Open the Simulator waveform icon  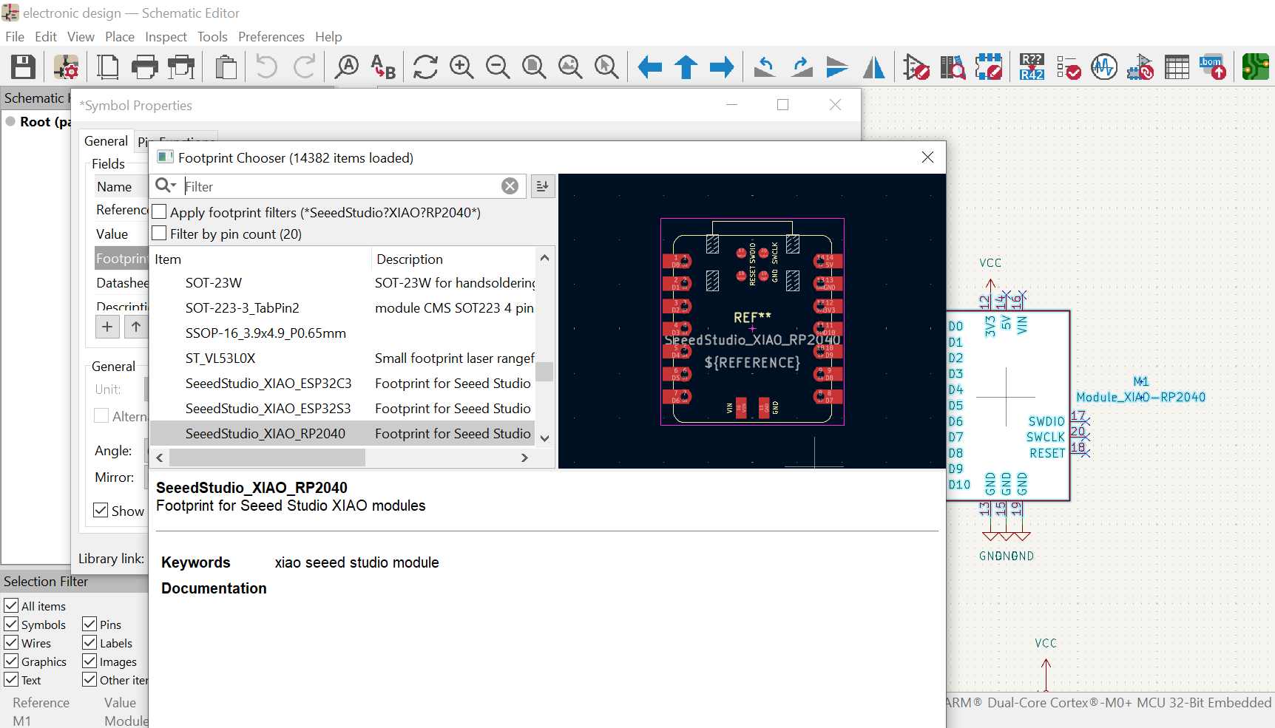tap(1104, 67)
